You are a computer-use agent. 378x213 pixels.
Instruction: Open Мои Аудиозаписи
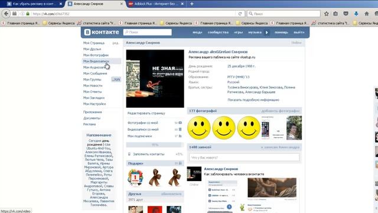pyautogui.click(x=94, y=67)
